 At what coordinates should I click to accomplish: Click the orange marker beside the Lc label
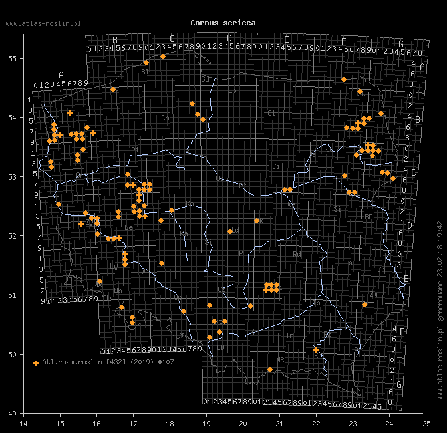click(x=230, y=231)
